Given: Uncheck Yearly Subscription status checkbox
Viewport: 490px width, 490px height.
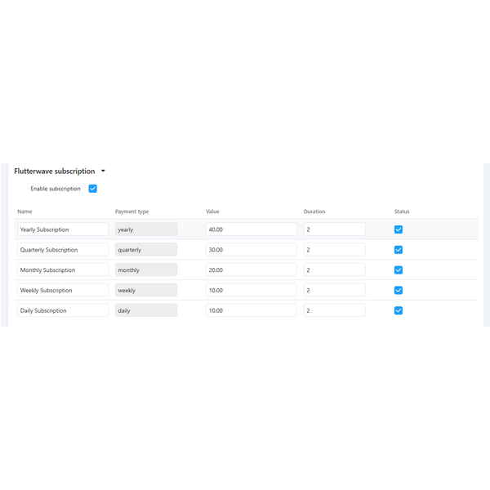Looking at the screenshot, I should click(399, 229).
